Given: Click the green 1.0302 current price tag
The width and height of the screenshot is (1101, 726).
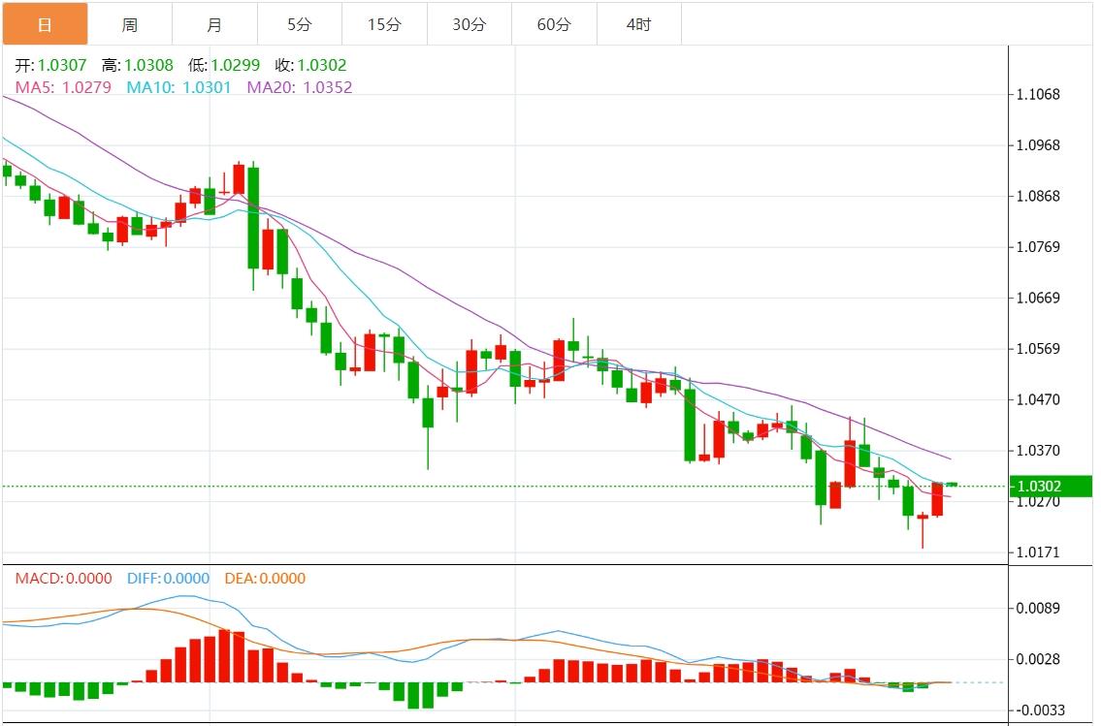Looking at the screenshot, I should (x=1052, y=486).
